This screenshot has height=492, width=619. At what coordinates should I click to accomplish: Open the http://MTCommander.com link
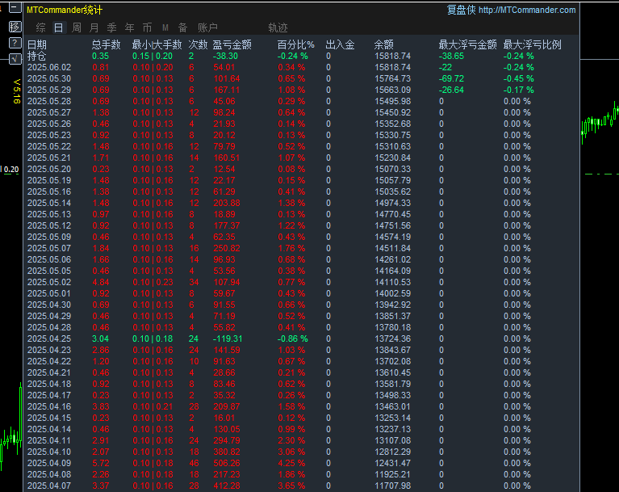[x=527, y=10]
